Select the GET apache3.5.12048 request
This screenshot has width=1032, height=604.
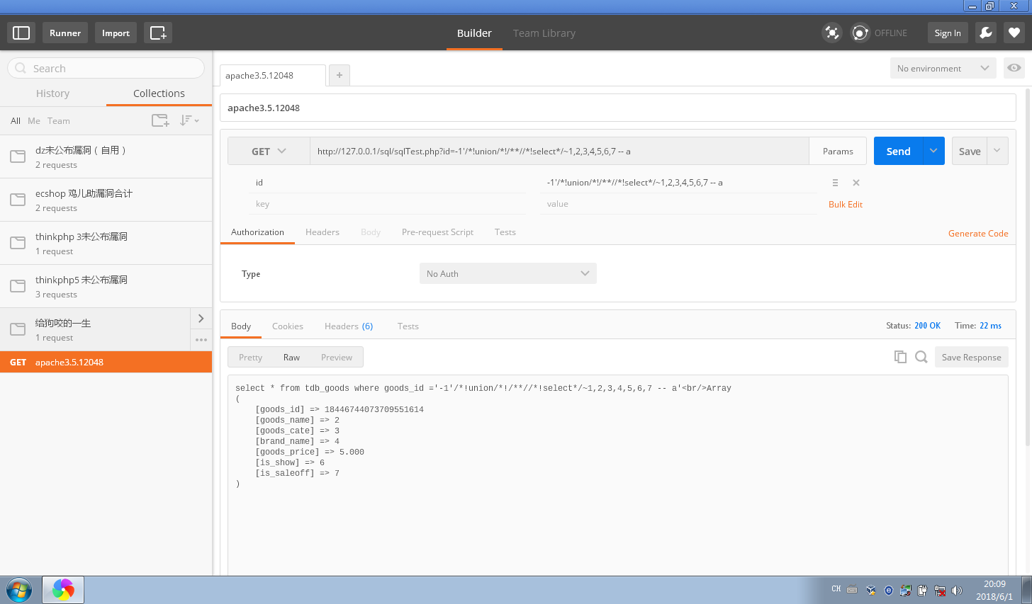click(106, 362)
